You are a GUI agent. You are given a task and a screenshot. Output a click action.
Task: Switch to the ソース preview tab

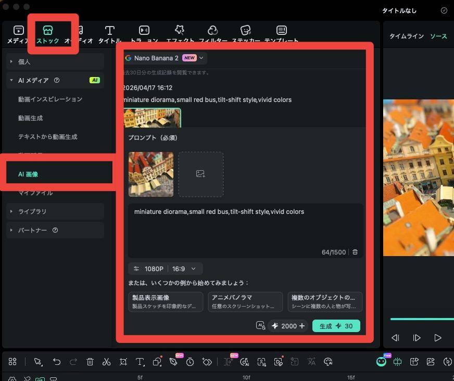click(438, 36)
